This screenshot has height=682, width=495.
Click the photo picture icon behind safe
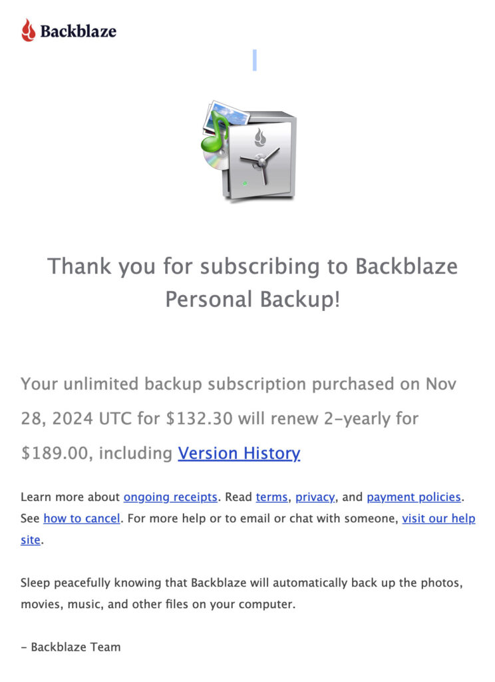click(x=230, y=115)
